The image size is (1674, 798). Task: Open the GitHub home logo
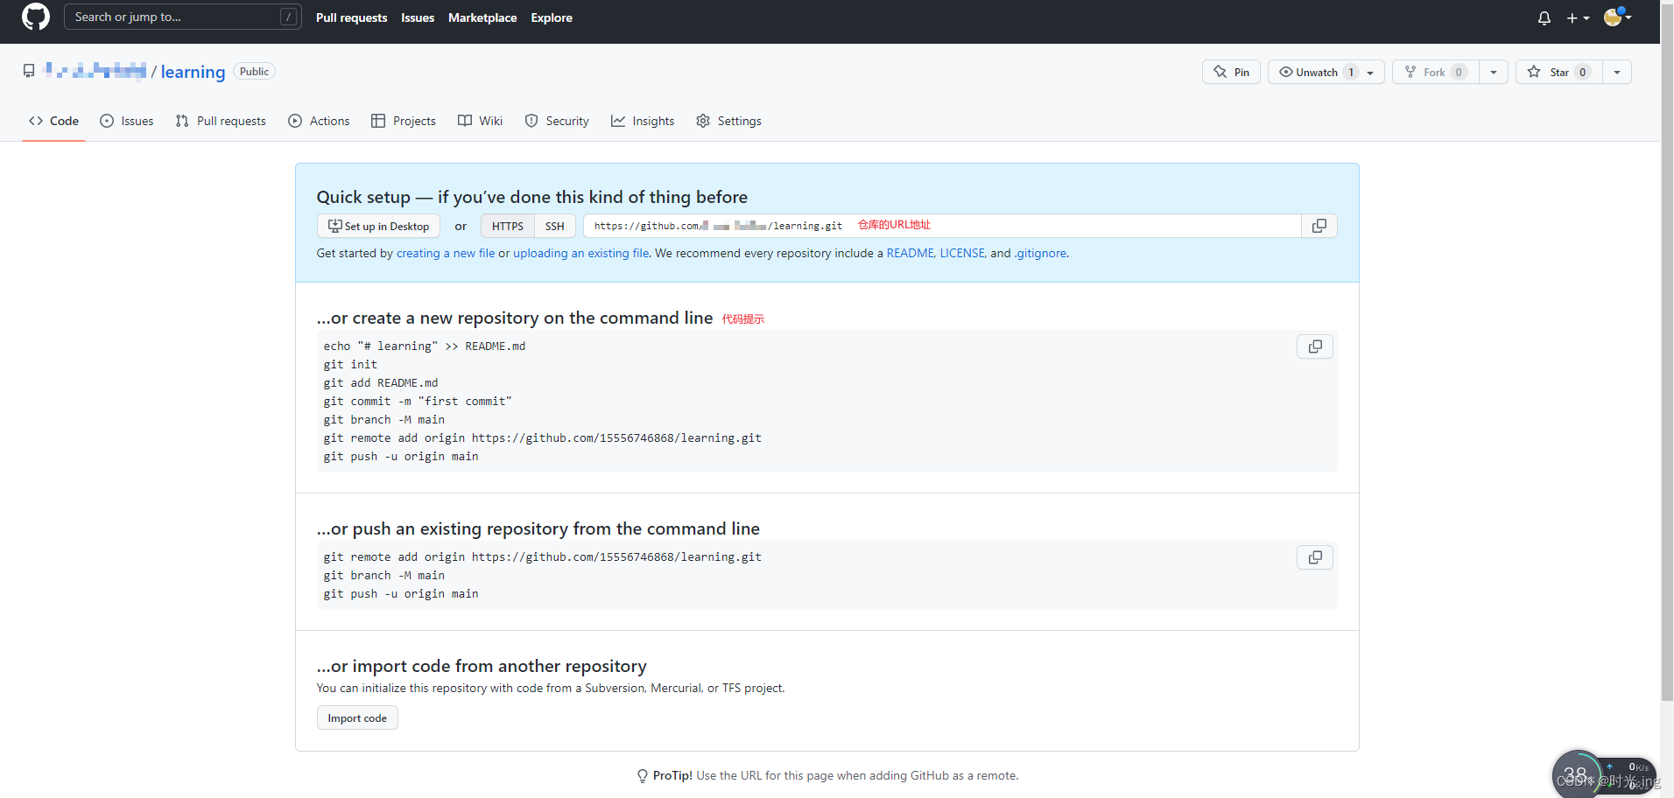[36, 17]
